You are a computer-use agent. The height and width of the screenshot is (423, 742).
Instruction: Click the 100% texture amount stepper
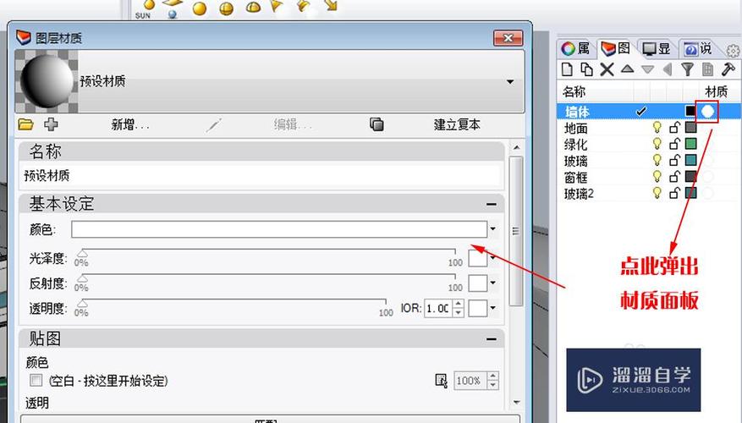(x=493, y=381)
